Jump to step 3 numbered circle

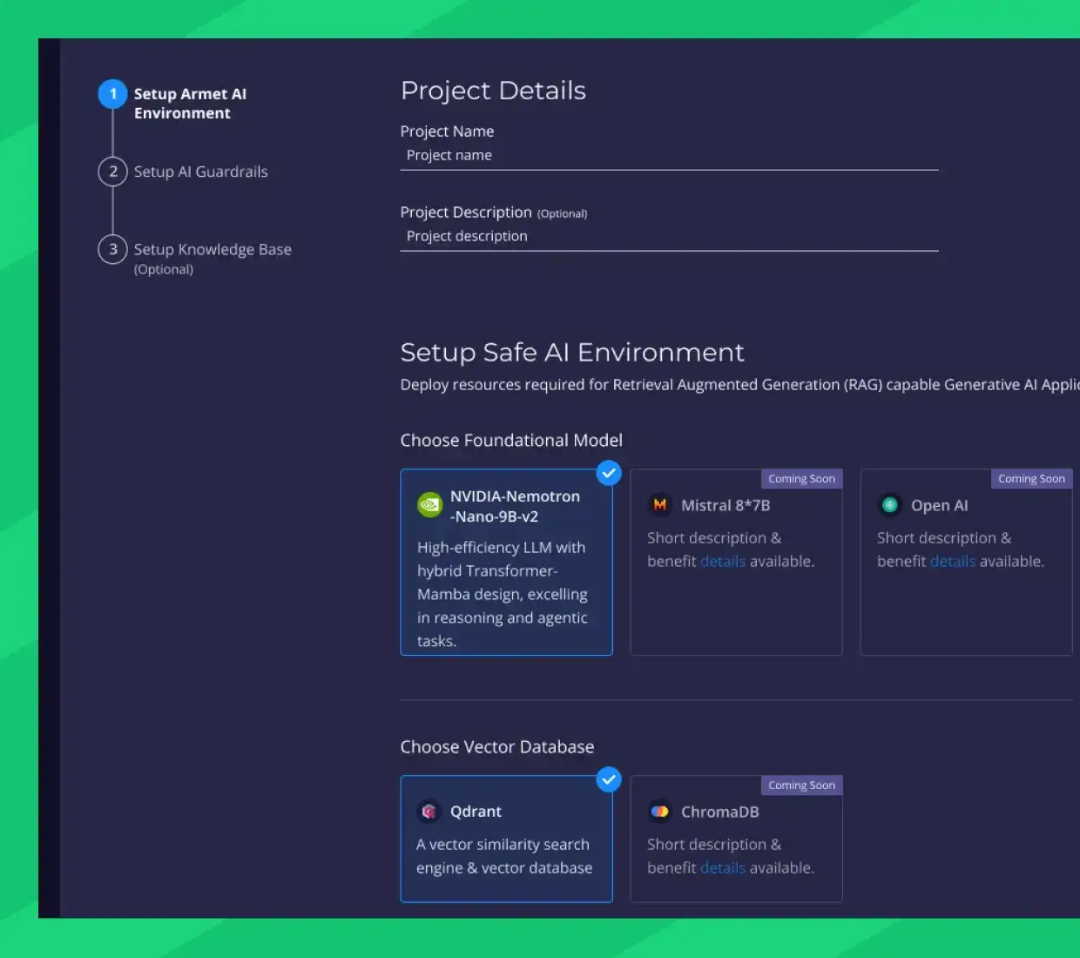point(112,249)
